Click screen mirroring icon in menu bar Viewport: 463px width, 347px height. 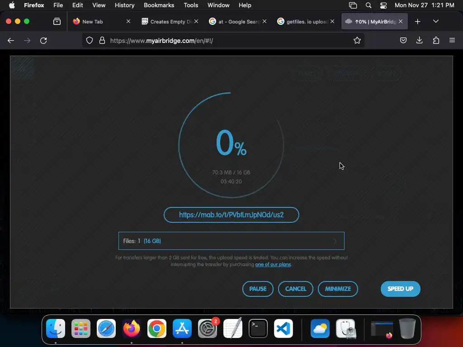click(x=353, y=5)
